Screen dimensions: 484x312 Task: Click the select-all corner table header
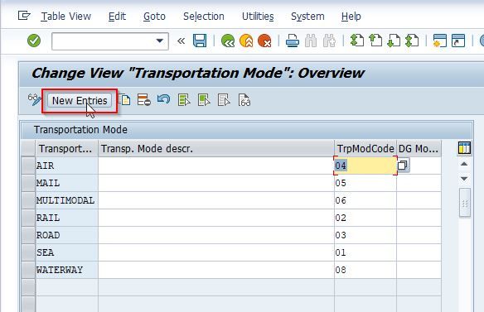[x=28, y=148]
